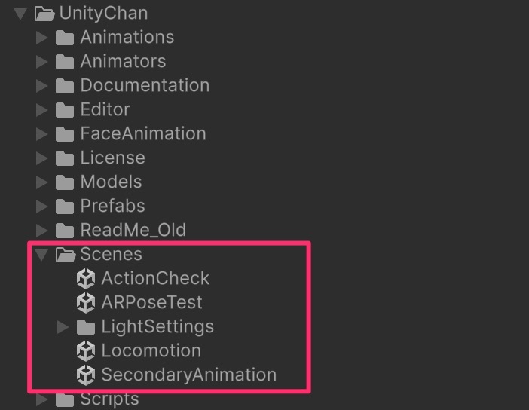The width and height of the screenshot is (529, 410).
Task: Expand the Prefabs folder triangle
Action: [42, 207]
